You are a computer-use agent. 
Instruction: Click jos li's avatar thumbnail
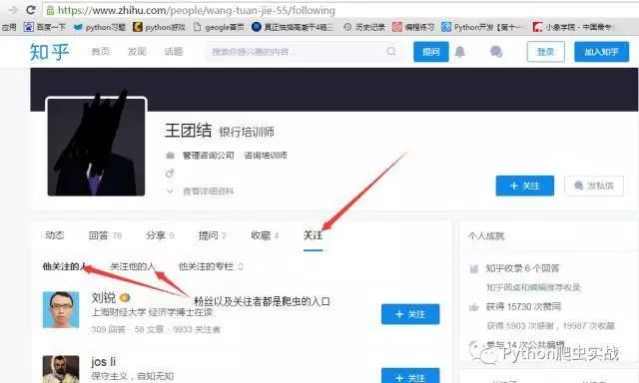point(61,369)
